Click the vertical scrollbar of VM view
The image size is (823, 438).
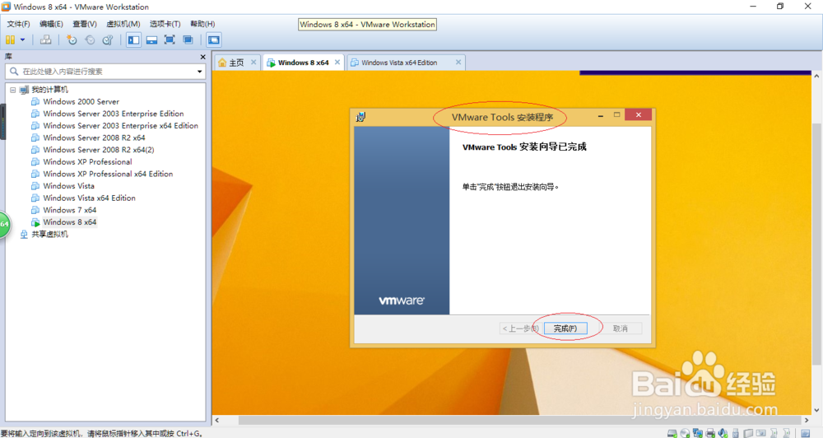816,243
